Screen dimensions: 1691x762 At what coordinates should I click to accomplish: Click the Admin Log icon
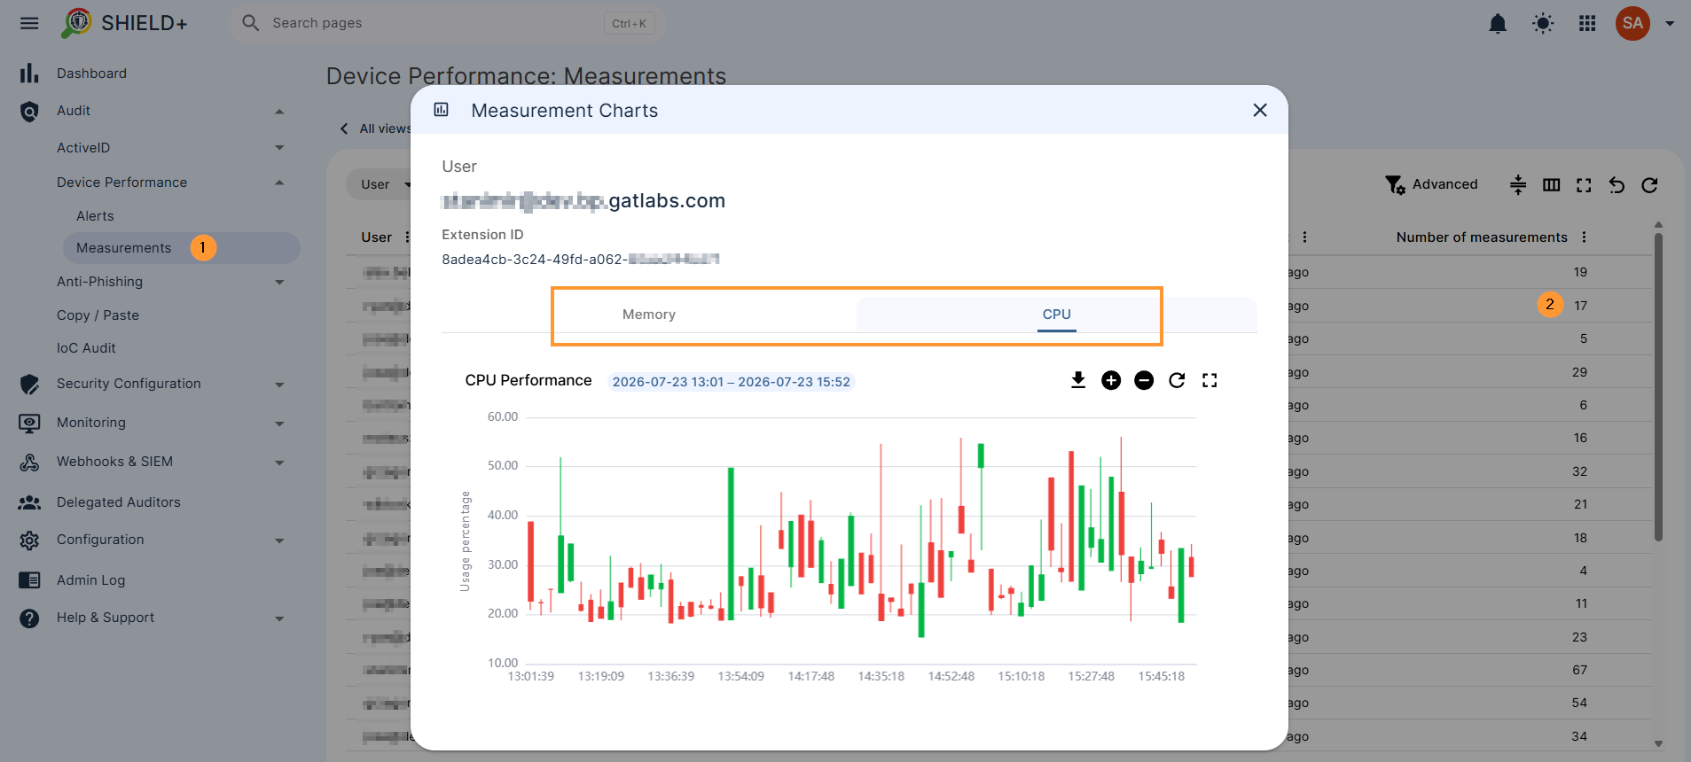coord(29,580)
